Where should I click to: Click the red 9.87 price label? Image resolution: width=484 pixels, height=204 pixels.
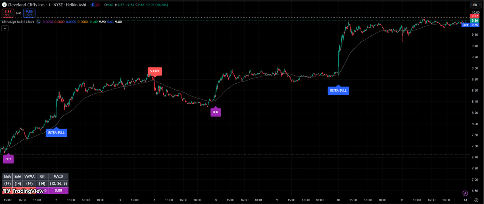point(475,16)
